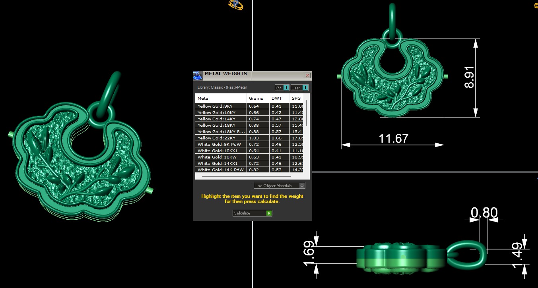Click the 0.47 DWT cell for 14KY

[x=280, y=119]
